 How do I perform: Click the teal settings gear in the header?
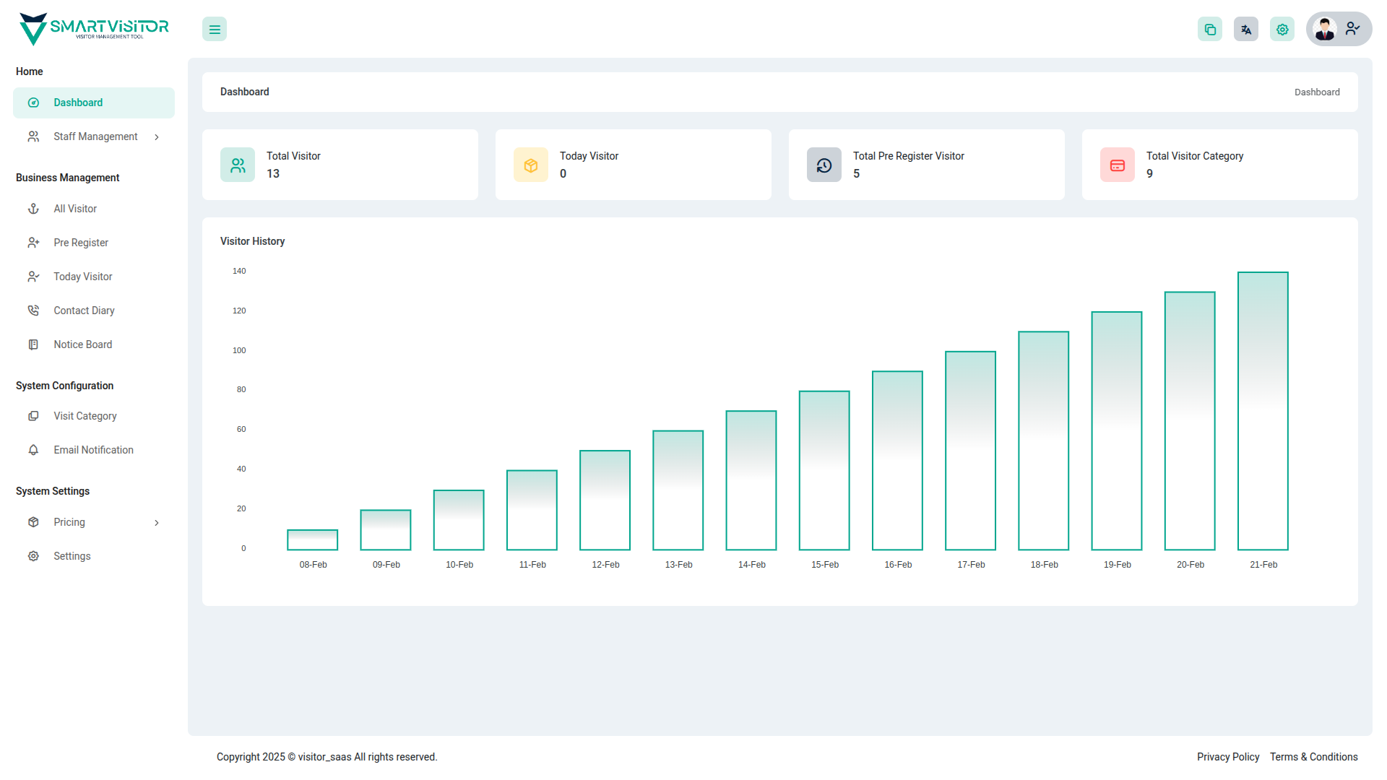pyautogui.click(x=1282, y=30)
